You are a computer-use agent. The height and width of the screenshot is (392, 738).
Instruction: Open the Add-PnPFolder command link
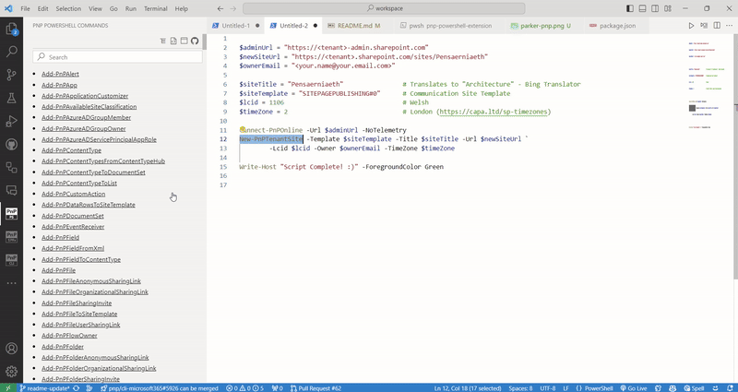pos(63,347)
